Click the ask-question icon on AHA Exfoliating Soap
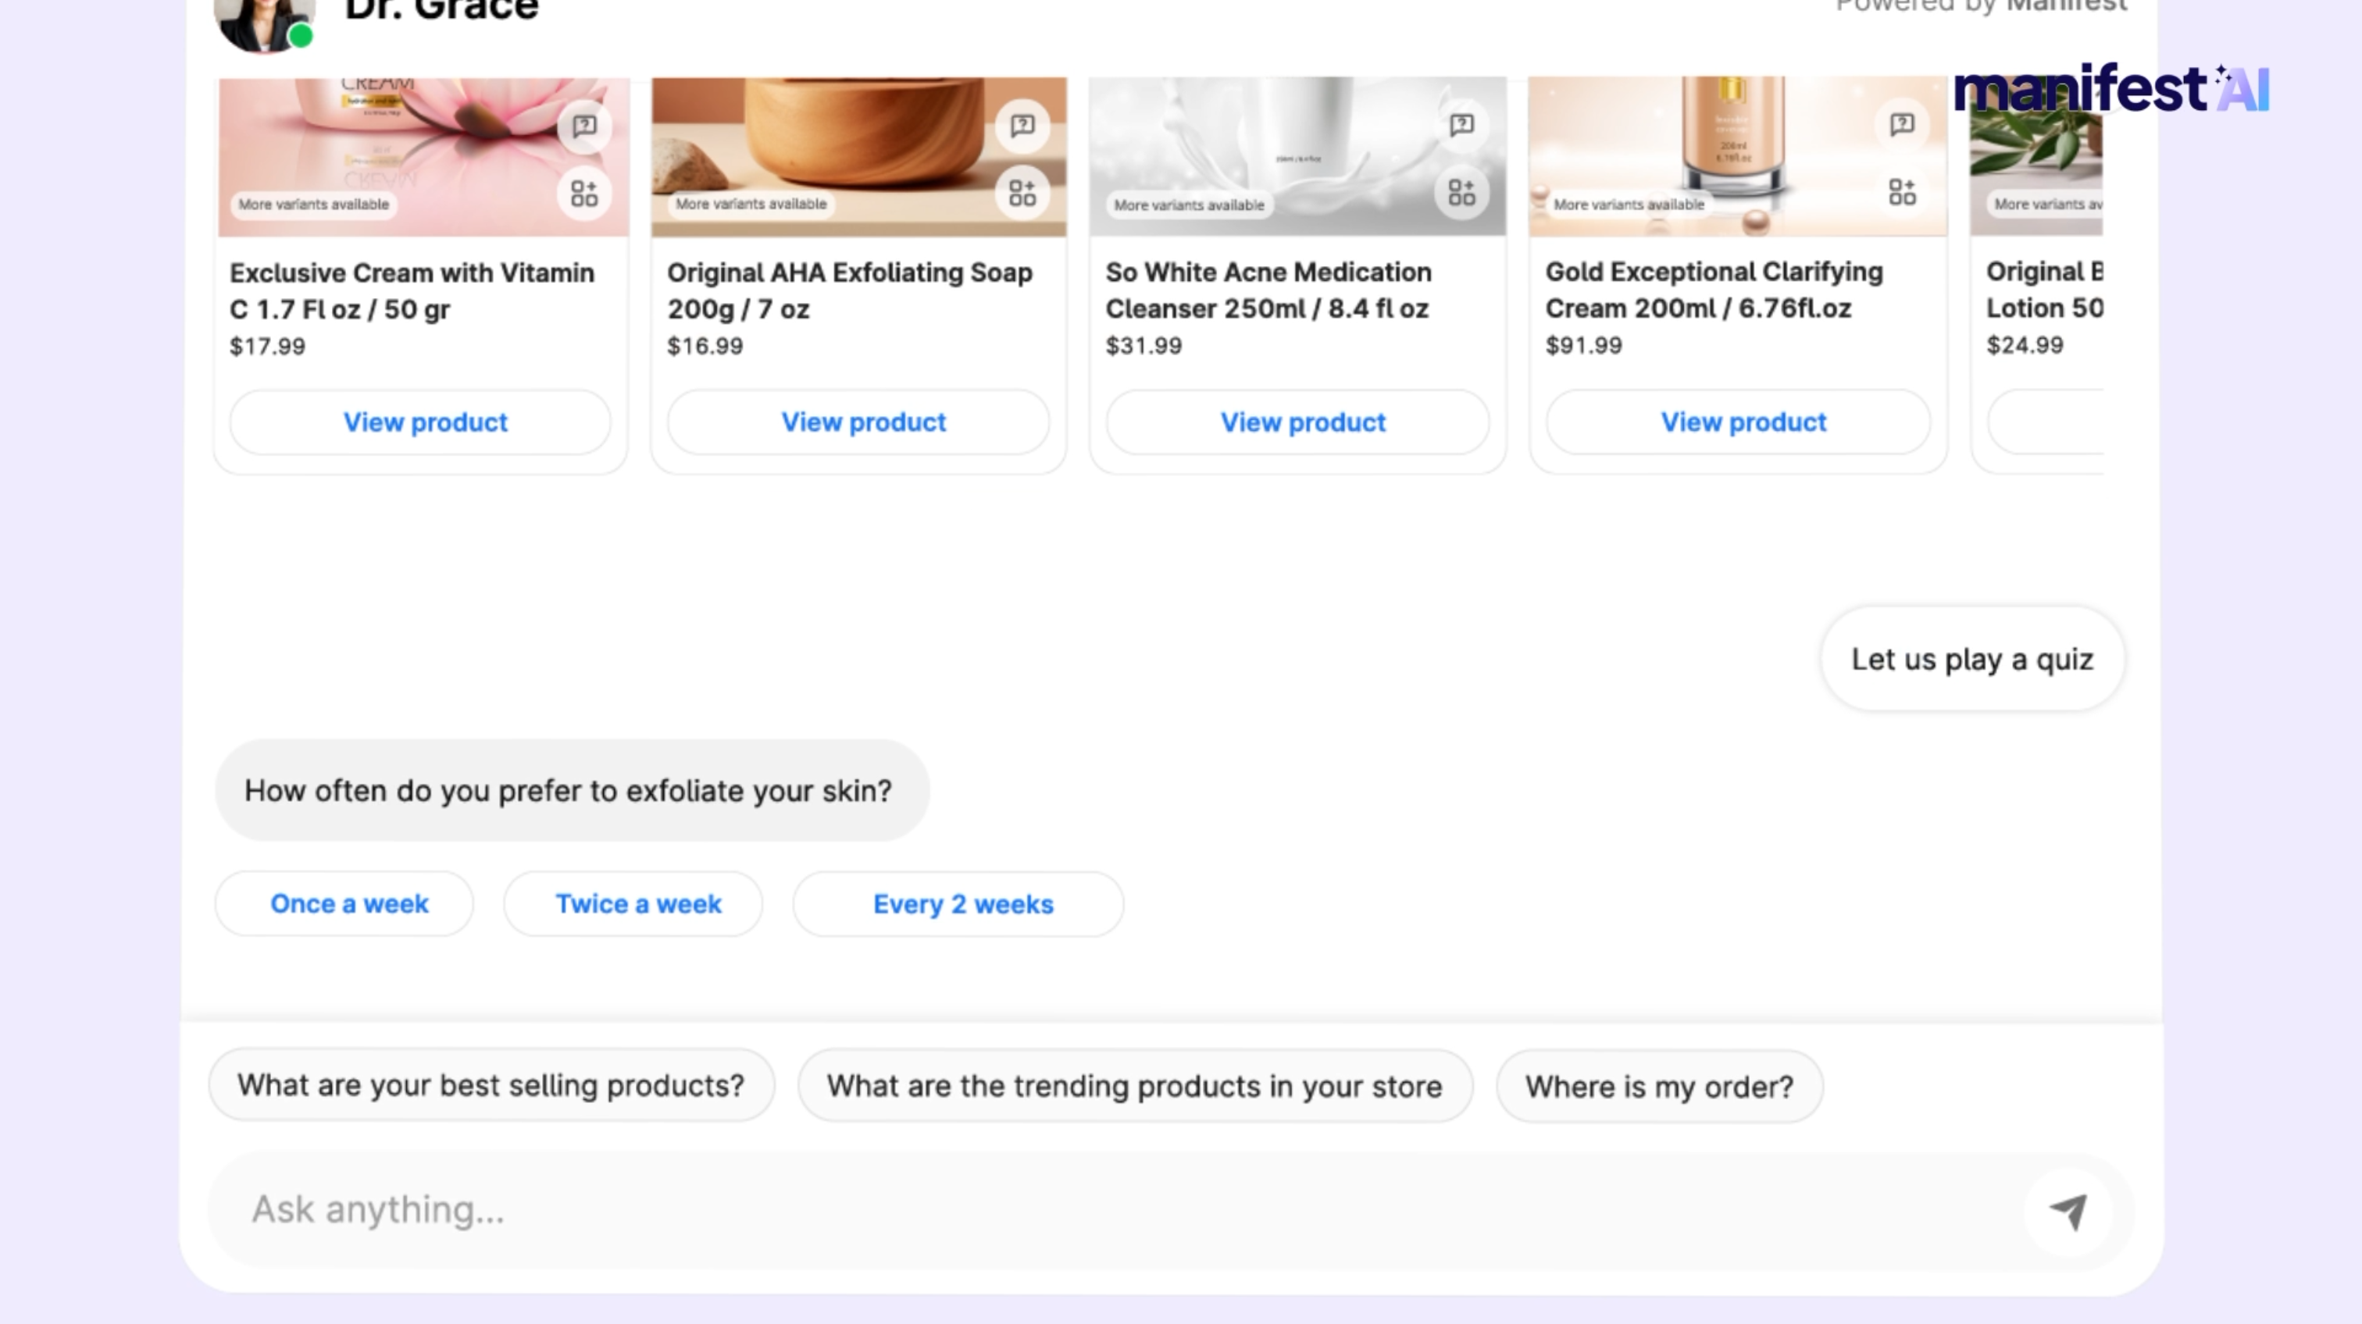Screen dimensions: 2362x1324 coord(1022,126)
